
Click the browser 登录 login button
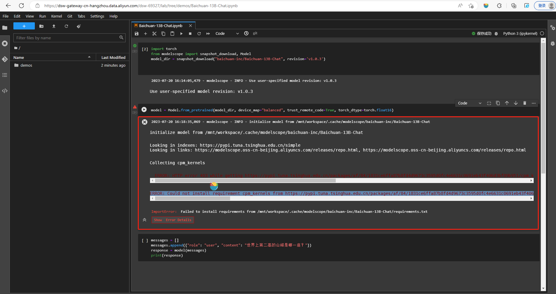(x=545, y=6)
